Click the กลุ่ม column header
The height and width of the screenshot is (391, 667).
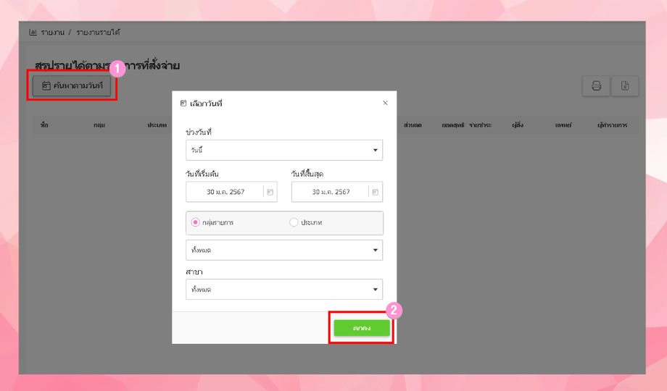[99, 125]
